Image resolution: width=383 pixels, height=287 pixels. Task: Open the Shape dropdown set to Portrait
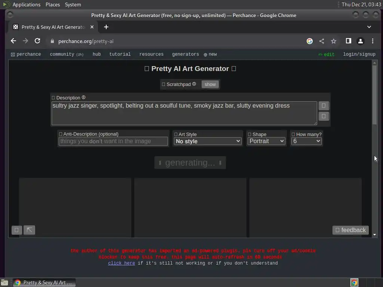pyautogui.click(x=266, y=141)
